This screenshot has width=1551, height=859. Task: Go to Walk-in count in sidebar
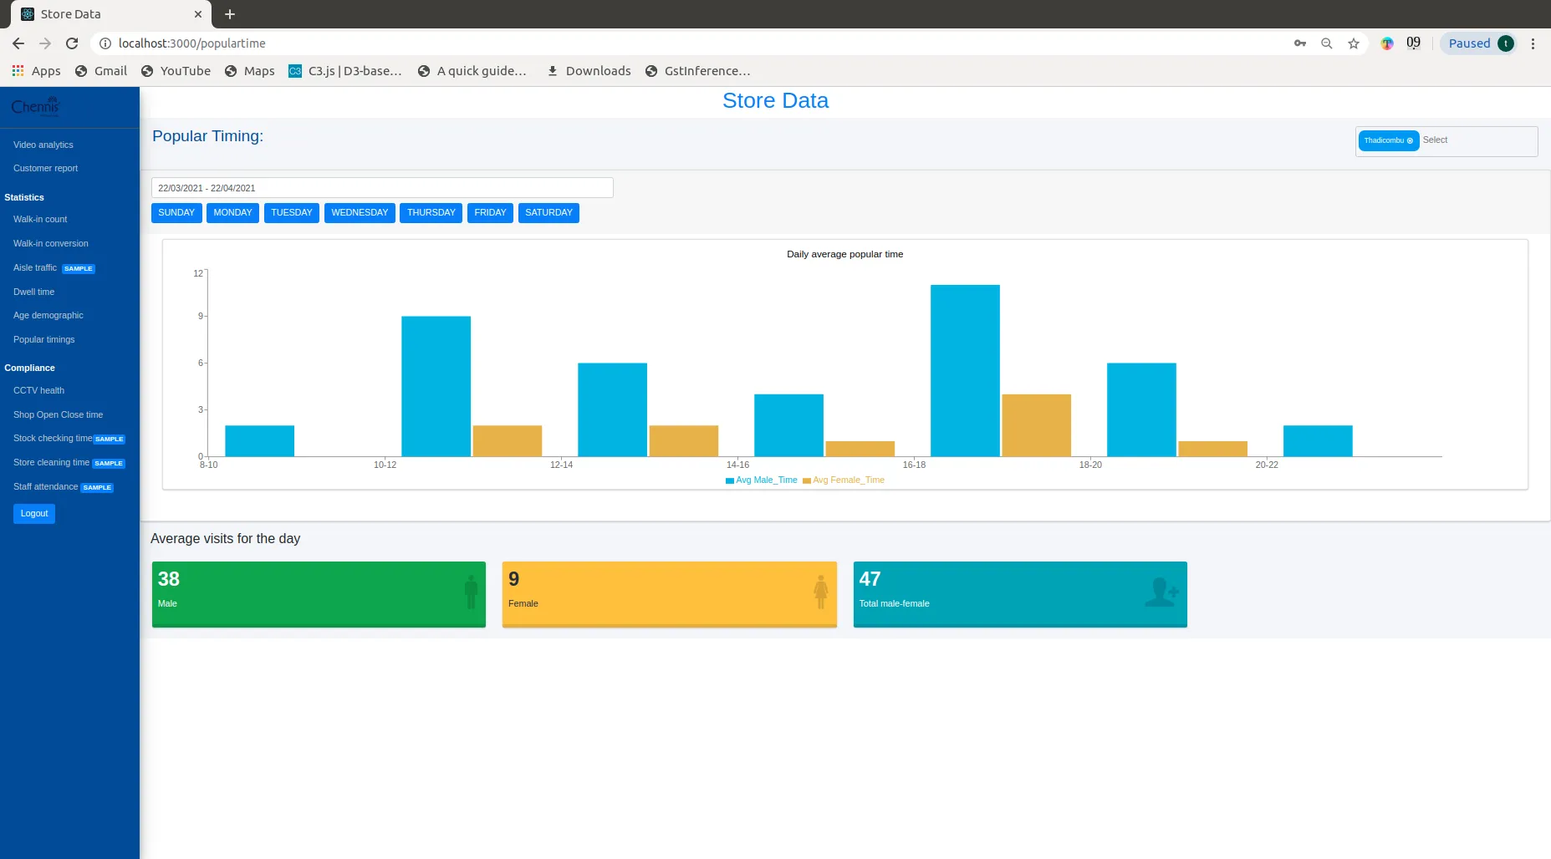click(x=40, y=220)
